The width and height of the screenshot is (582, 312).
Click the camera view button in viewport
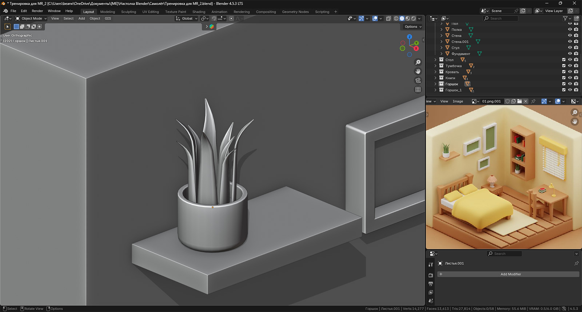[x=418, y=81]
